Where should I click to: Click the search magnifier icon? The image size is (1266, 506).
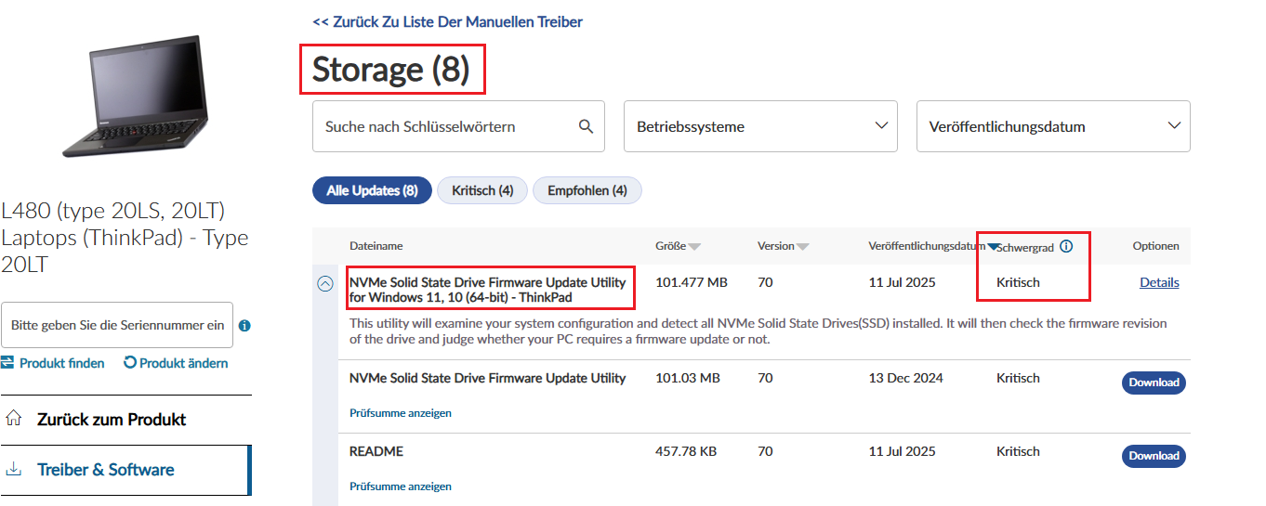(586, 126)
